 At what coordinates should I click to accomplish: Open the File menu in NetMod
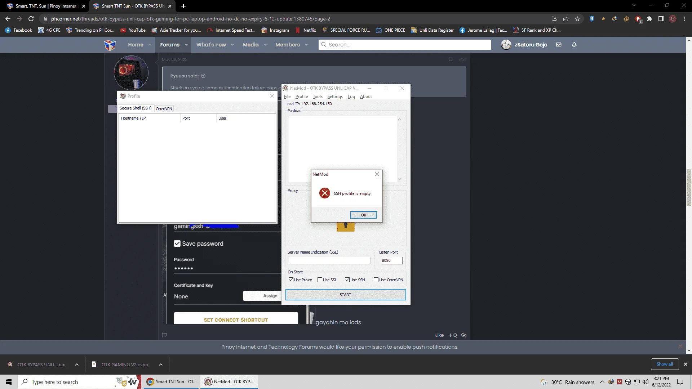(287, 97)
